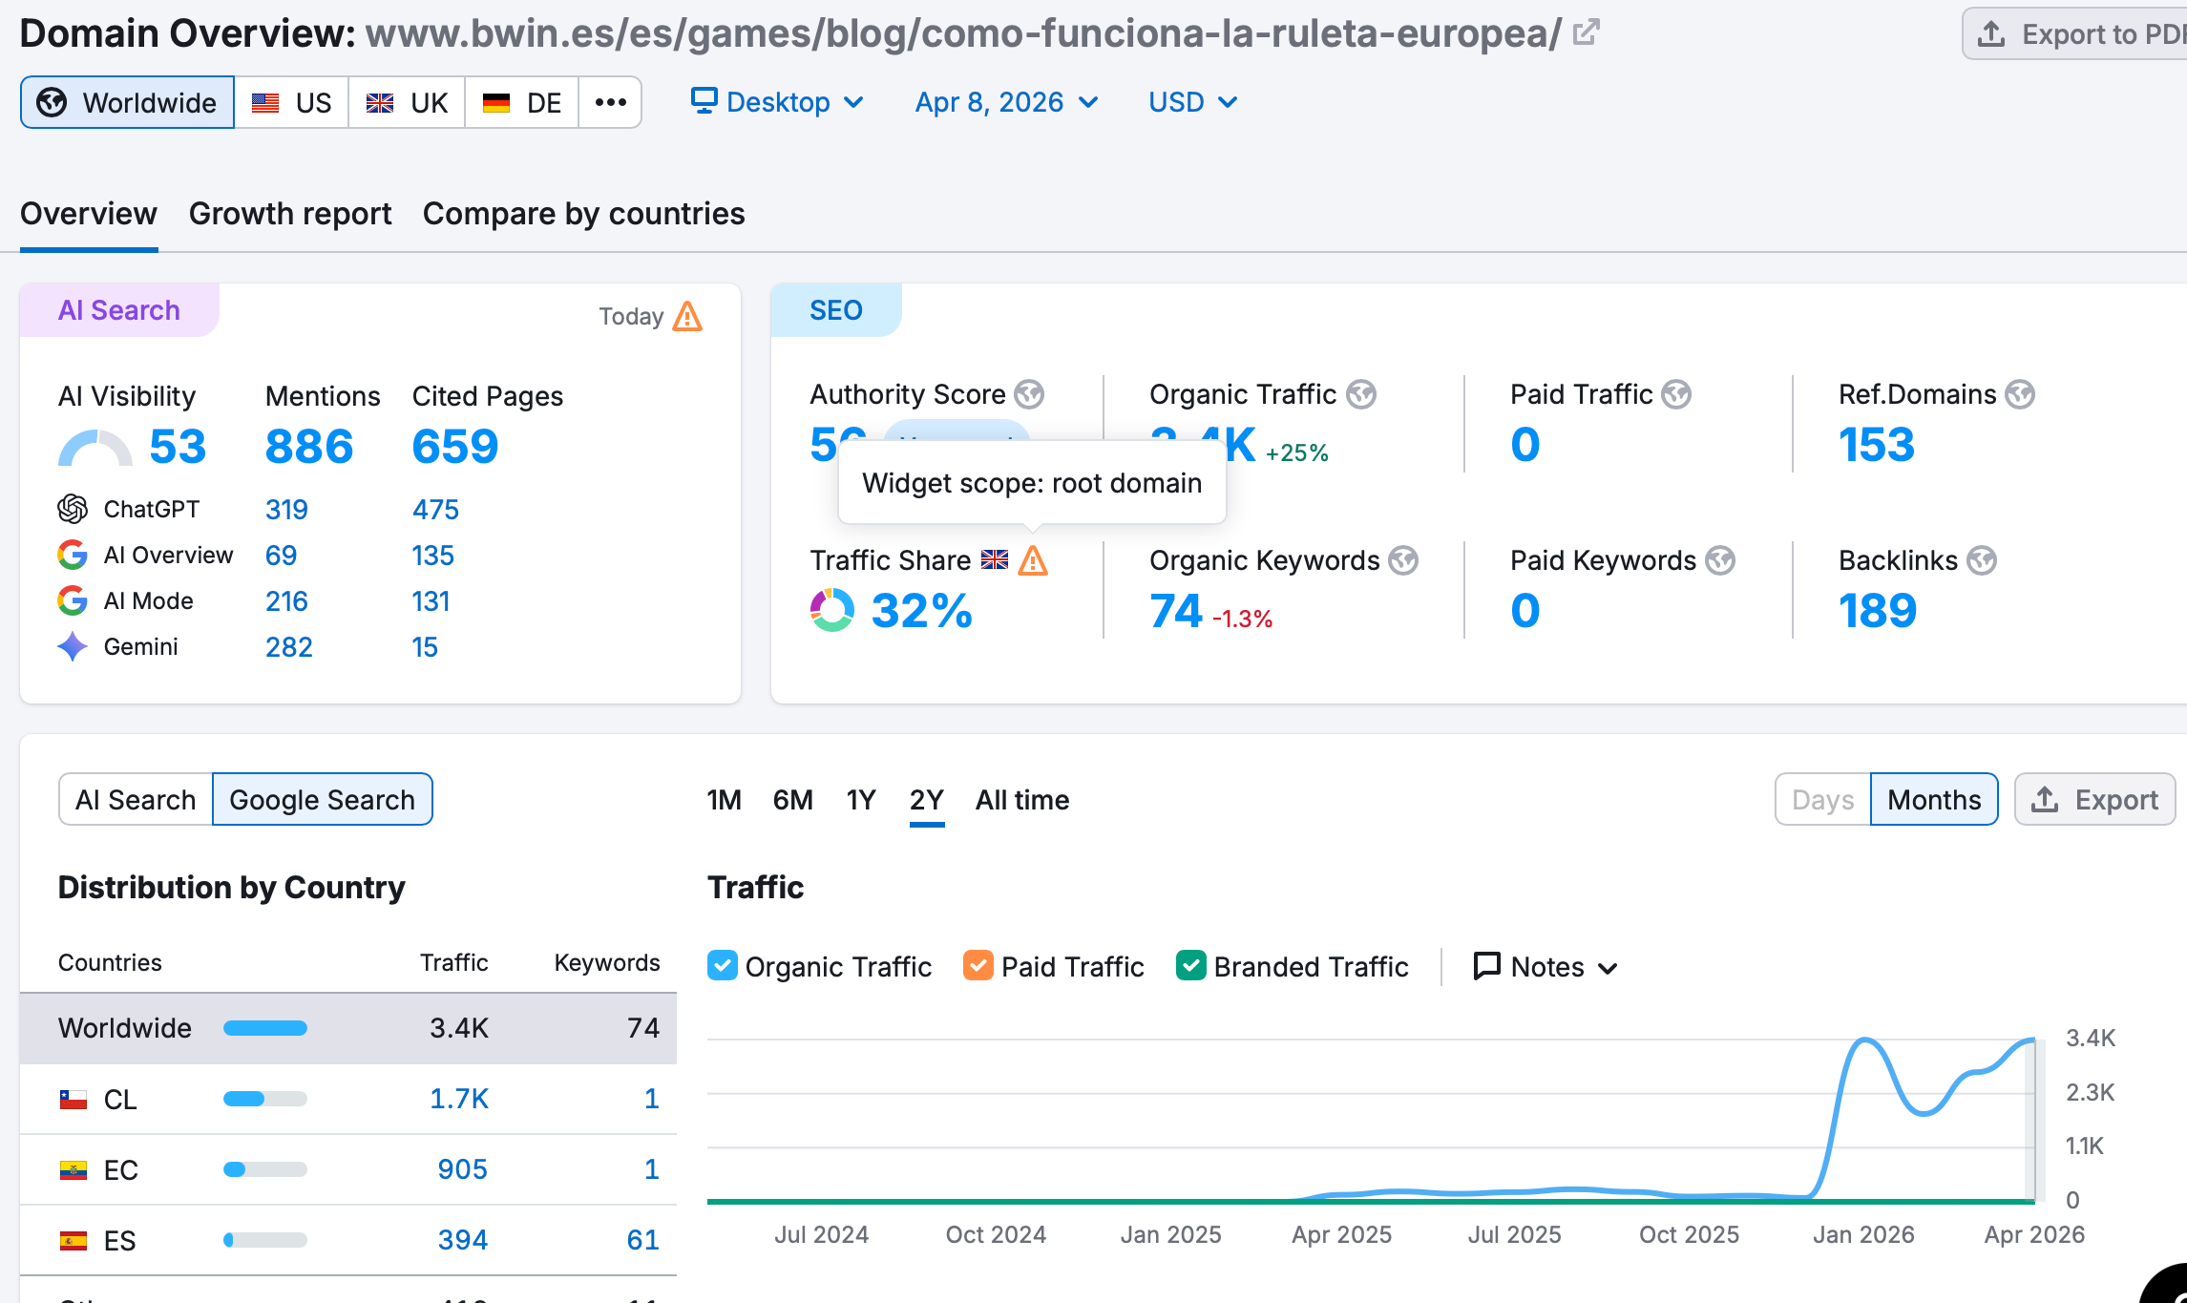
Task: Click the Traffic Share donut chart
Action: (831, 610)
